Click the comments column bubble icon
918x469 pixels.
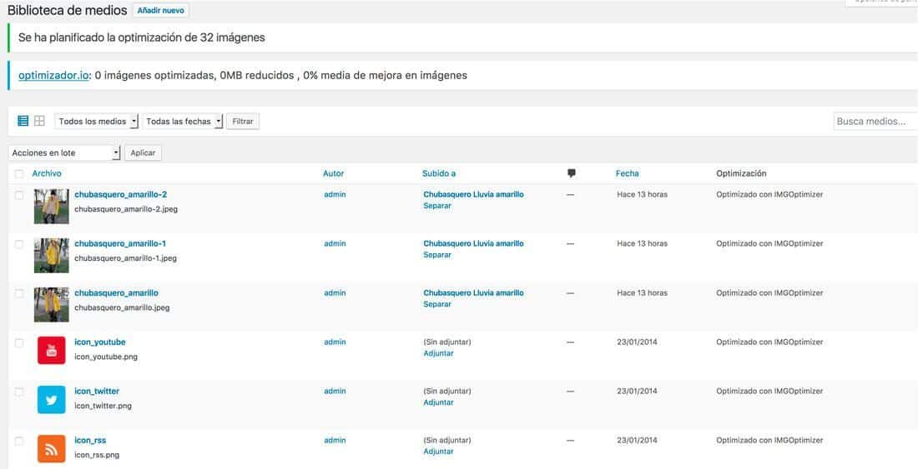(572, 173)
